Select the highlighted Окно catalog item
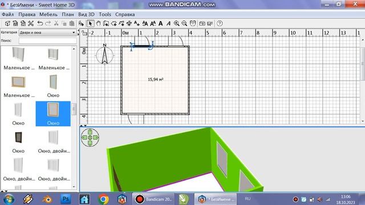This screenshot has width=365, height=205. (53, 114)
